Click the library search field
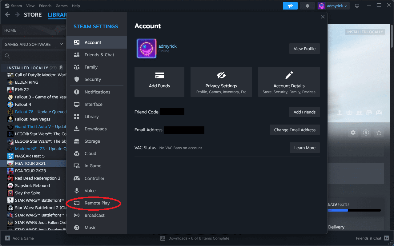This screenshot has height=246, width=394. [34, 56]
